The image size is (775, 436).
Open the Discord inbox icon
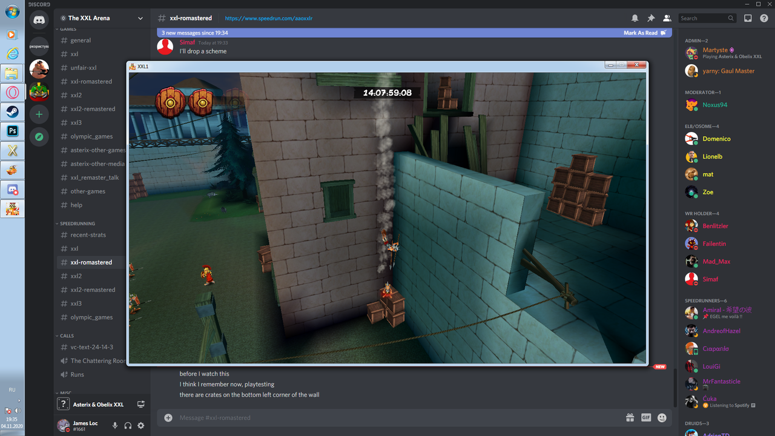(x=748, y=18)
